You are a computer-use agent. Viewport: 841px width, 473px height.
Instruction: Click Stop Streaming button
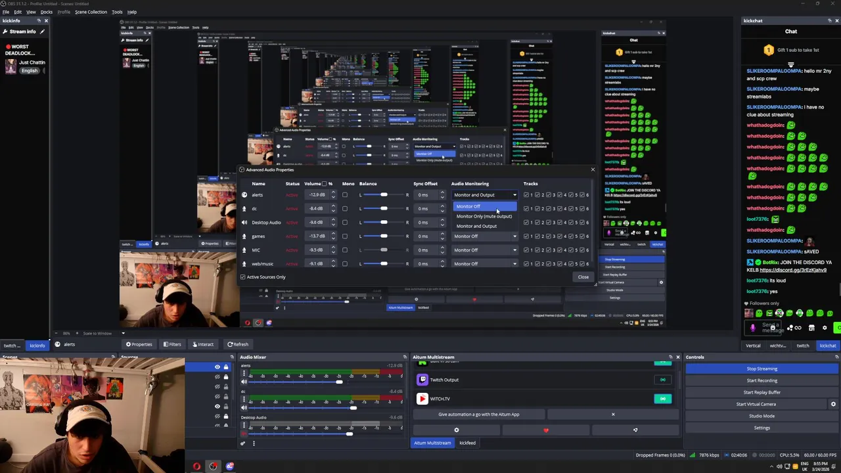(761, 369)
